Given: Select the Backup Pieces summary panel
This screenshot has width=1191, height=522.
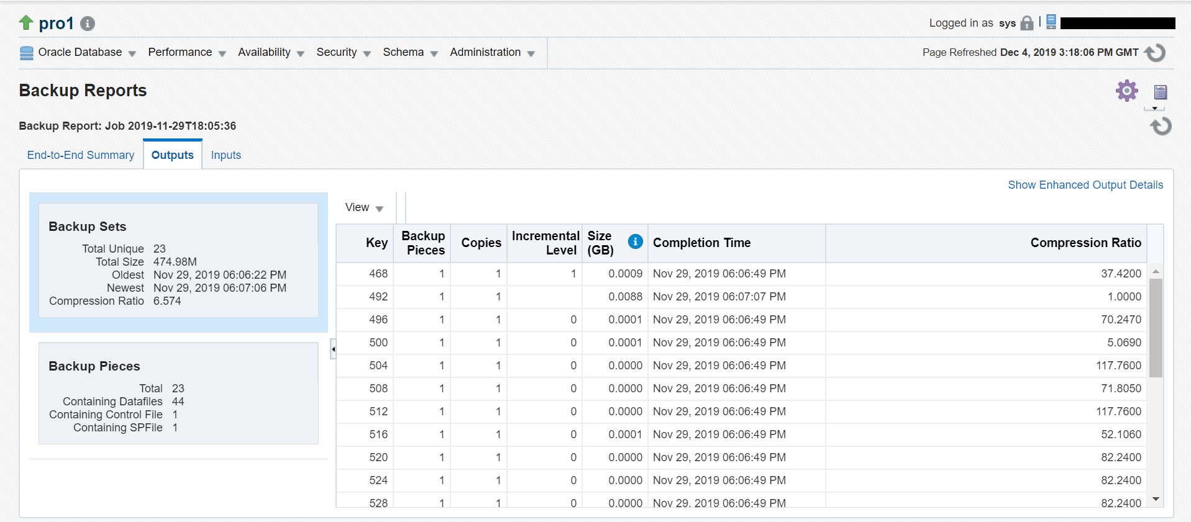Looking at the screenshot, I should click(178, 393).
